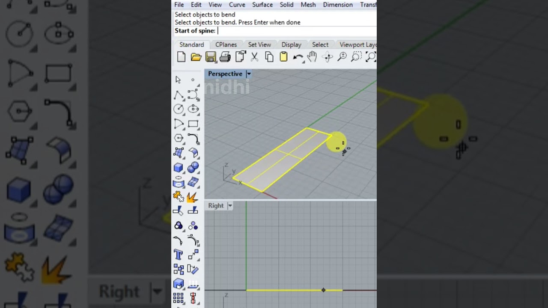Image resolution: width=548 pixels, height=308 pixels.
Task: Switch to the CPlanes toolbar tab
Action: coord(226,44)
